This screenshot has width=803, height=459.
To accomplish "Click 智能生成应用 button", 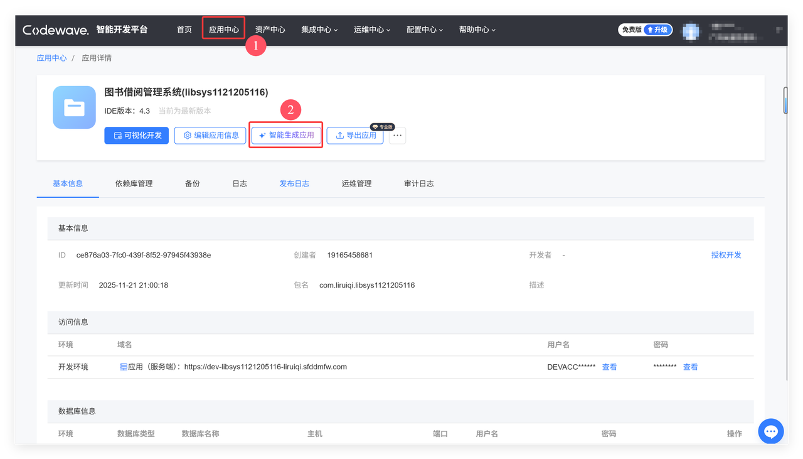I will (x=286, y=135).
